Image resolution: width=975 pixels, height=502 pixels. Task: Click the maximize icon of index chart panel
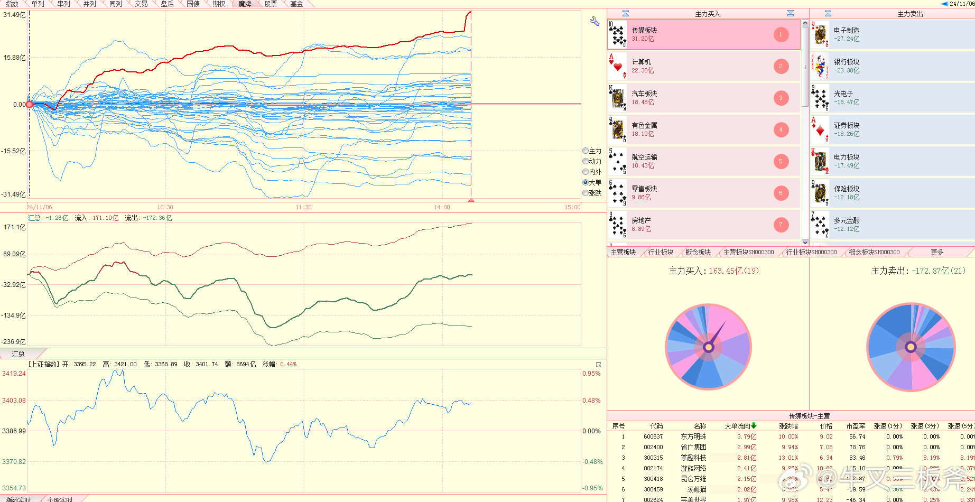coord(598,365)
